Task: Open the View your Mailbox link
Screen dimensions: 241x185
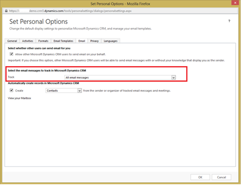Action: (x=20, y=98)
